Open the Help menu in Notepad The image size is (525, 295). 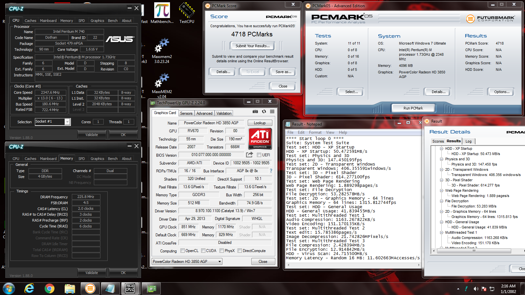343,132
